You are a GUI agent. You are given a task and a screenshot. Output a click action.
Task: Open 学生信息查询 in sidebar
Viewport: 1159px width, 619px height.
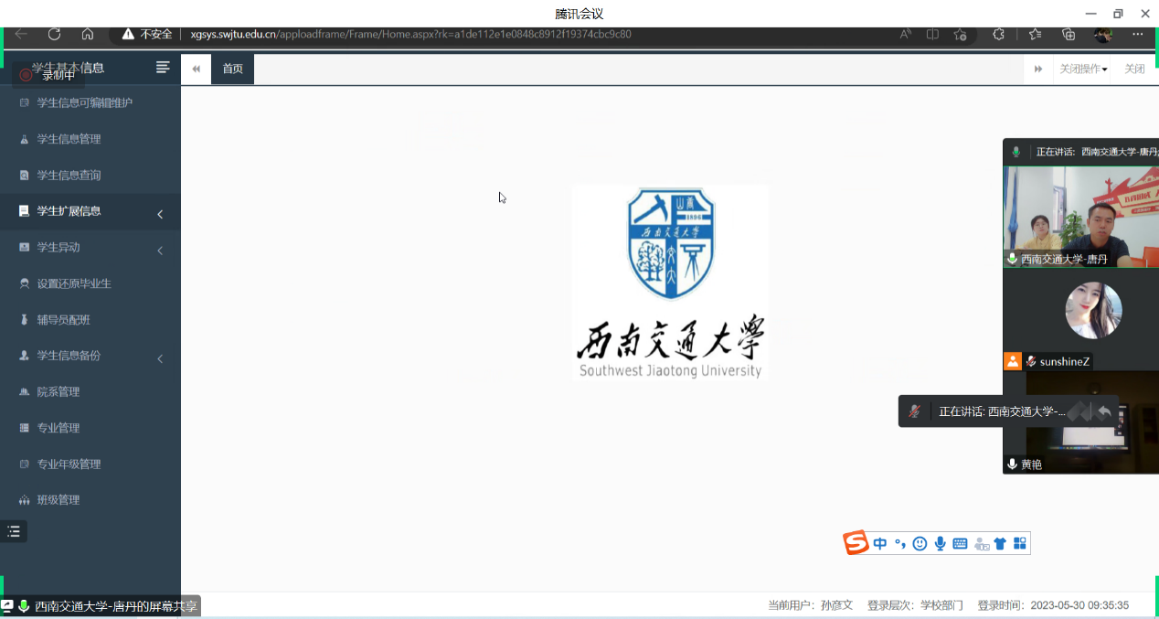(x=69, y=176)
